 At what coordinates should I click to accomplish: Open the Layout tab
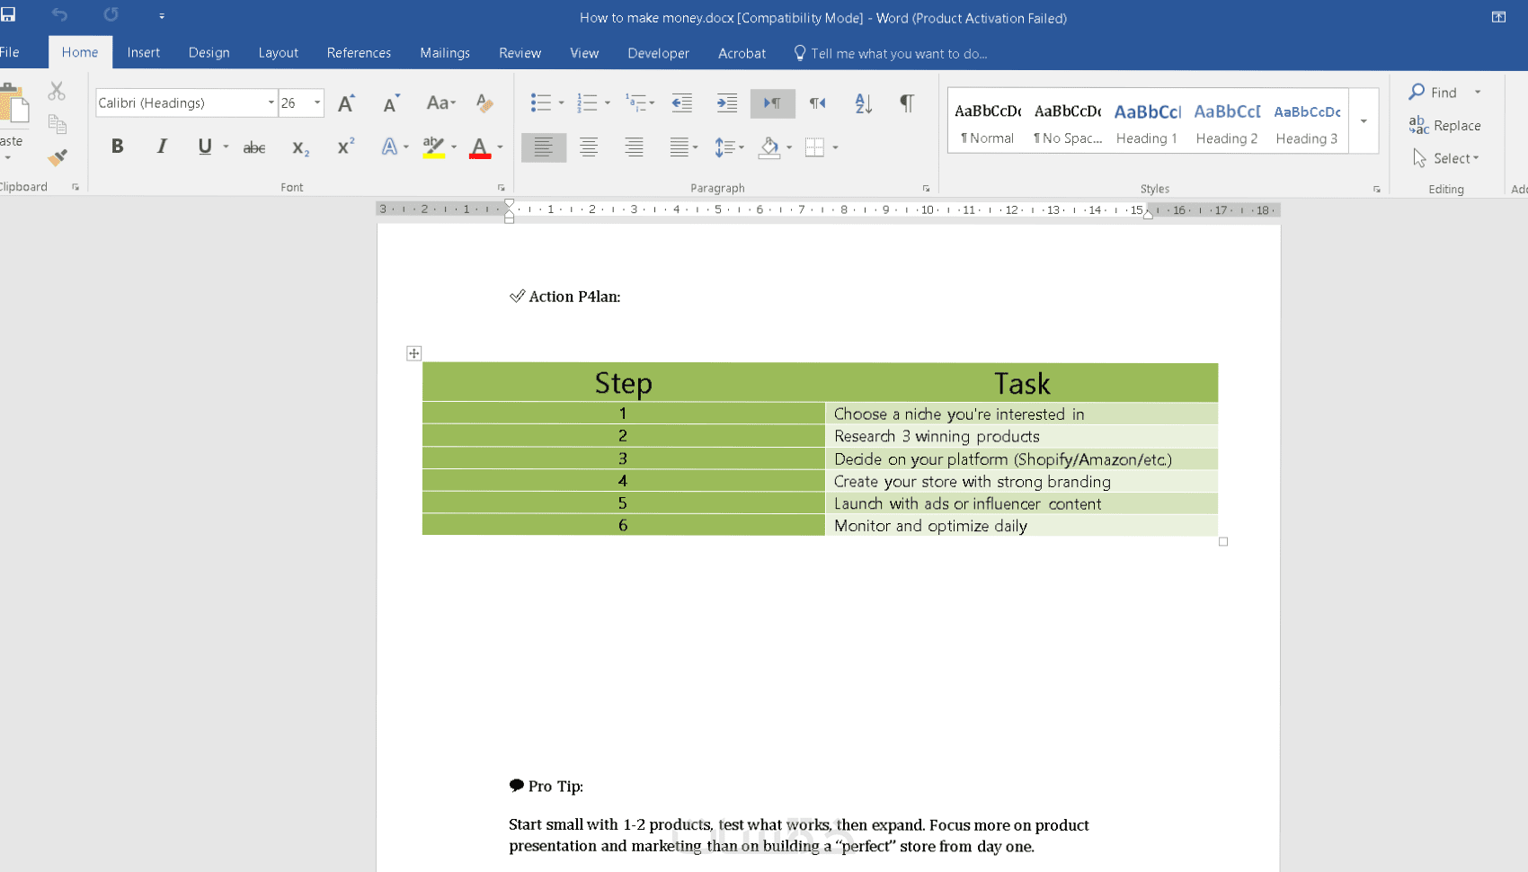(x=279, y=53)
